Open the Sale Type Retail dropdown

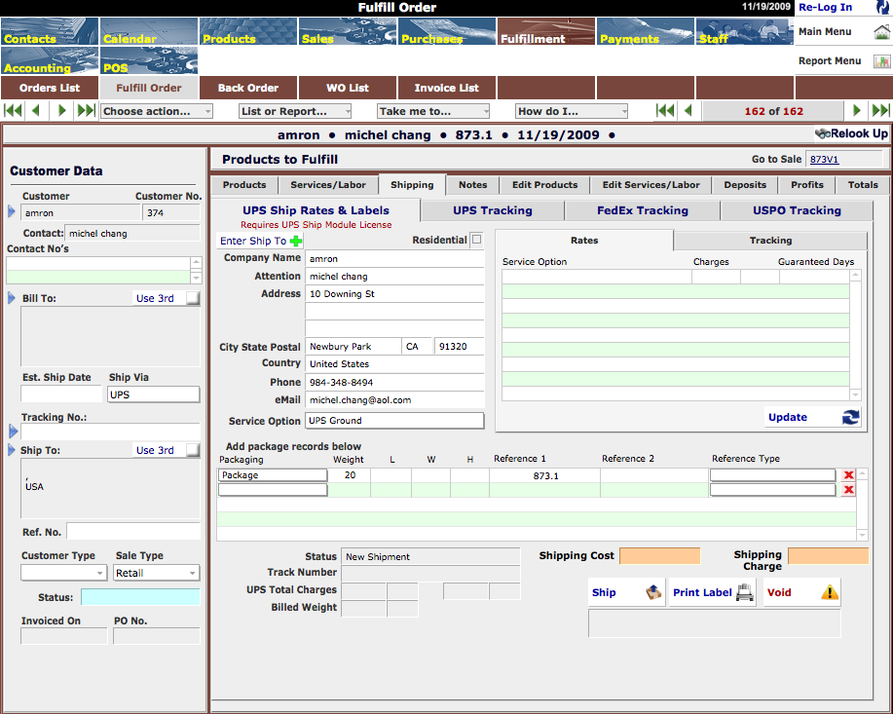click(x=156, y=573)
